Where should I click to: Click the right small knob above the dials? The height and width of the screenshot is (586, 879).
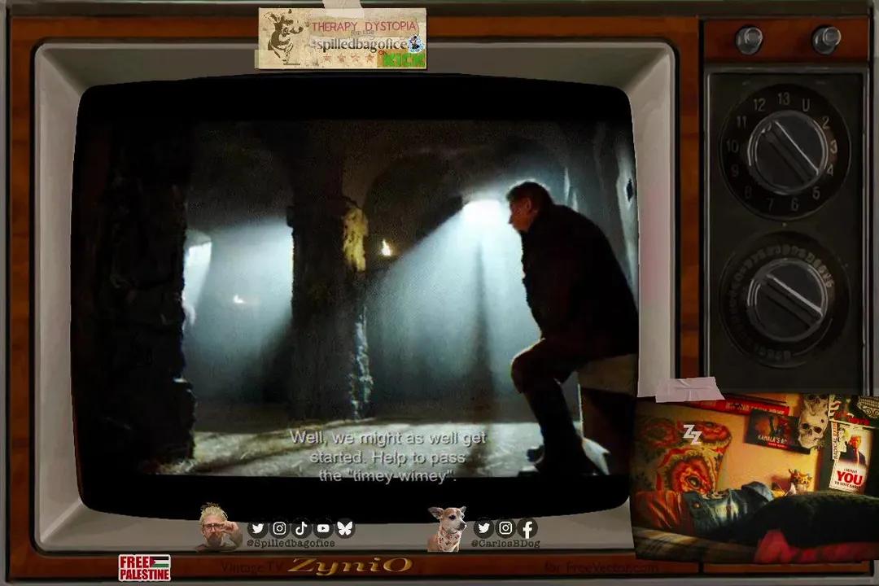click(826, 39)
